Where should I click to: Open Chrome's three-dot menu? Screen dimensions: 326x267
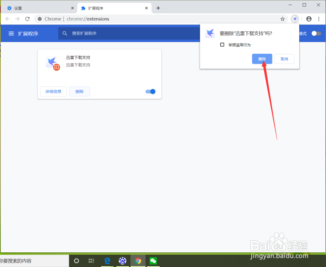pos(319,19)
